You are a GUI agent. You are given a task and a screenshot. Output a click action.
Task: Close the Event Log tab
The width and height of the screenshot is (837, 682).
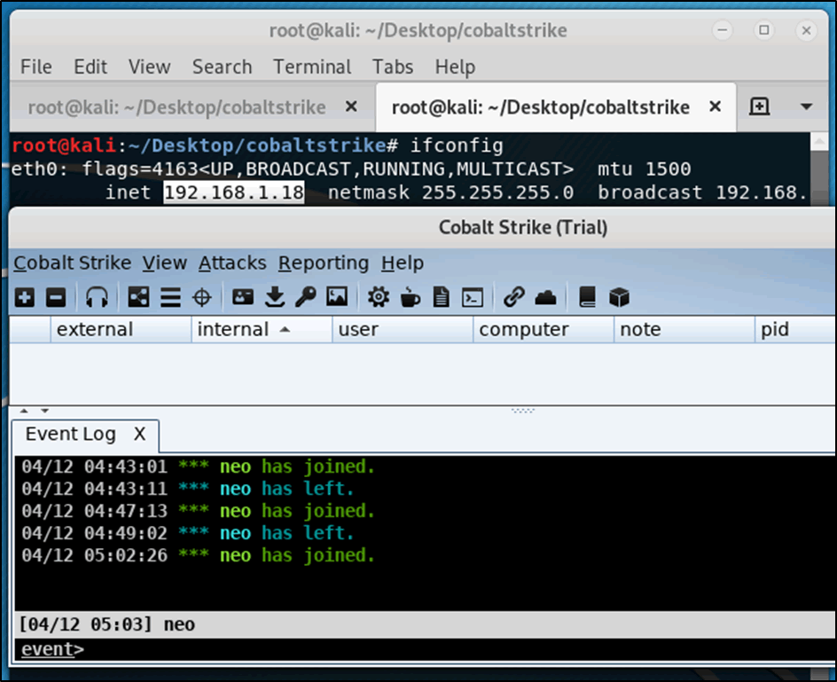tap(139, 434)
